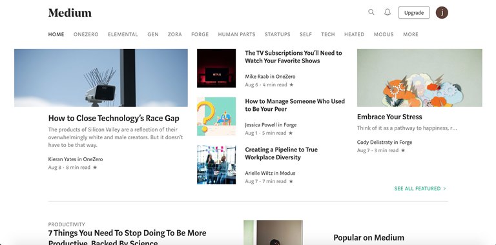Select the HOME nav item

[56, 34]
